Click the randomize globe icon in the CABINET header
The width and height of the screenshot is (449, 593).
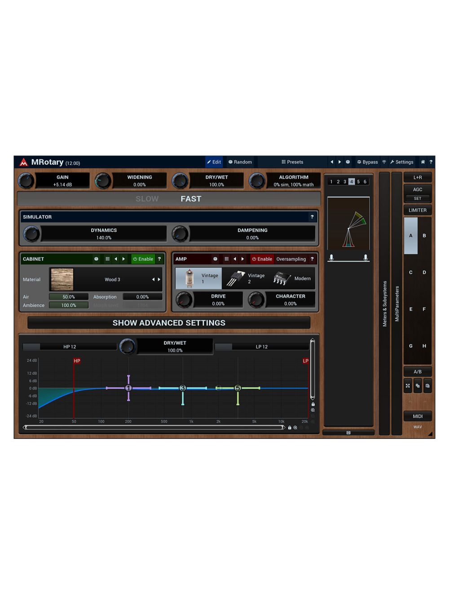96,259
